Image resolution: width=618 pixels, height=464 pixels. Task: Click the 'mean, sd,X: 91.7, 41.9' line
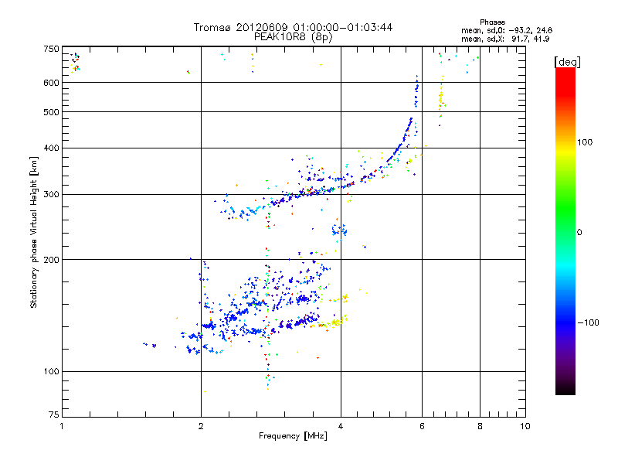(x=505, y=39)
